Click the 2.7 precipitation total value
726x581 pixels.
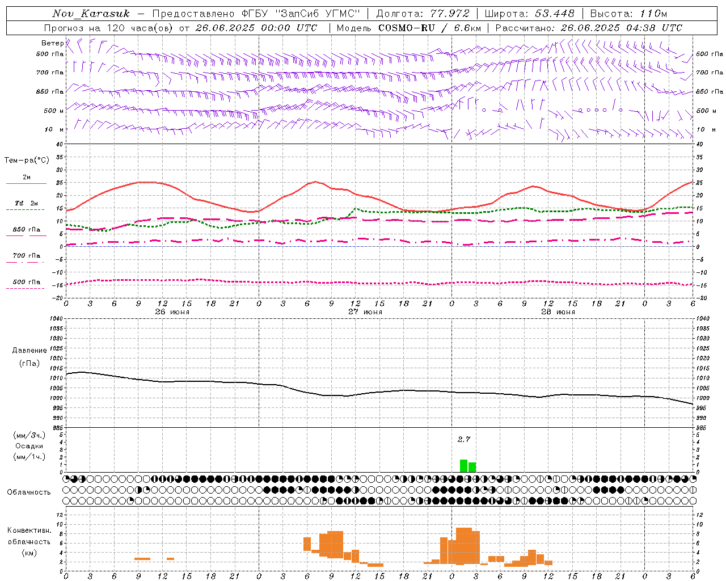click(x=464, y=439)
